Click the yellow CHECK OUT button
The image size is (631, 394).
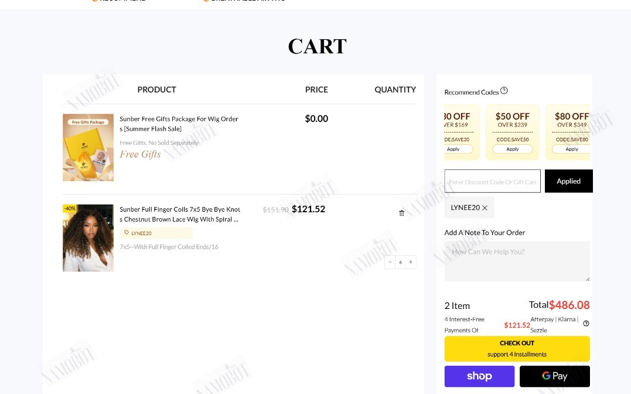517,348
